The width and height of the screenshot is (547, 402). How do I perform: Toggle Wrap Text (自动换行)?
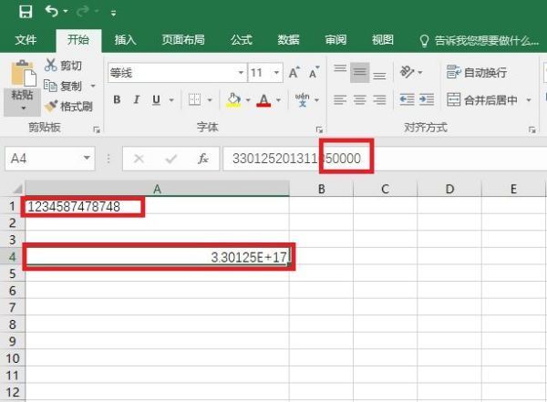point(476,72)
